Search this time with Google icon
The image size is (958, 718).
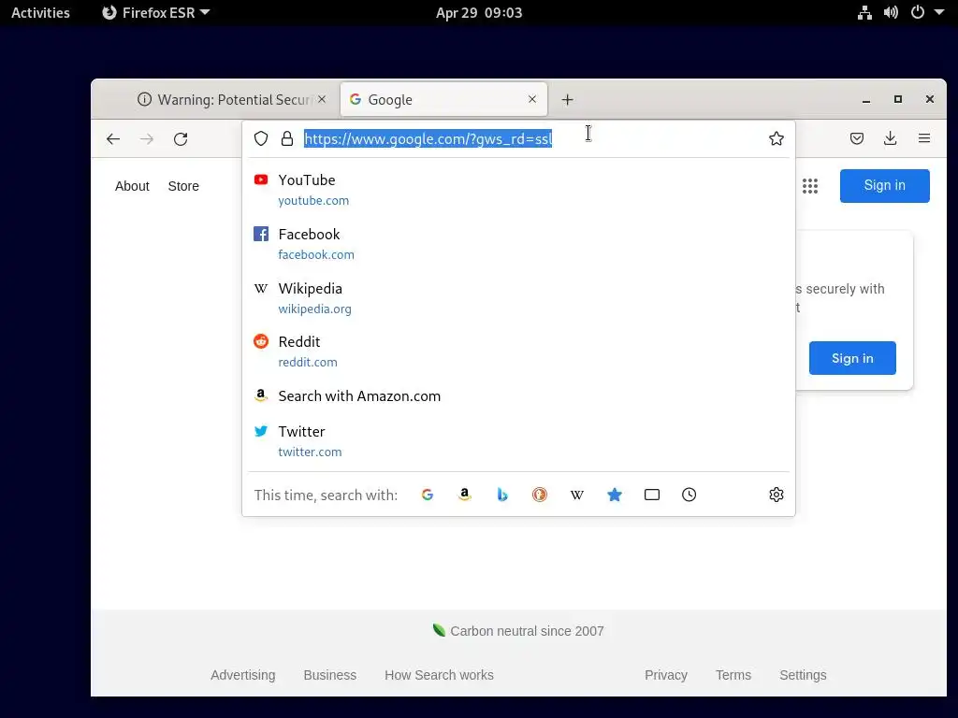pyautogui.click(x=428, y=495)
